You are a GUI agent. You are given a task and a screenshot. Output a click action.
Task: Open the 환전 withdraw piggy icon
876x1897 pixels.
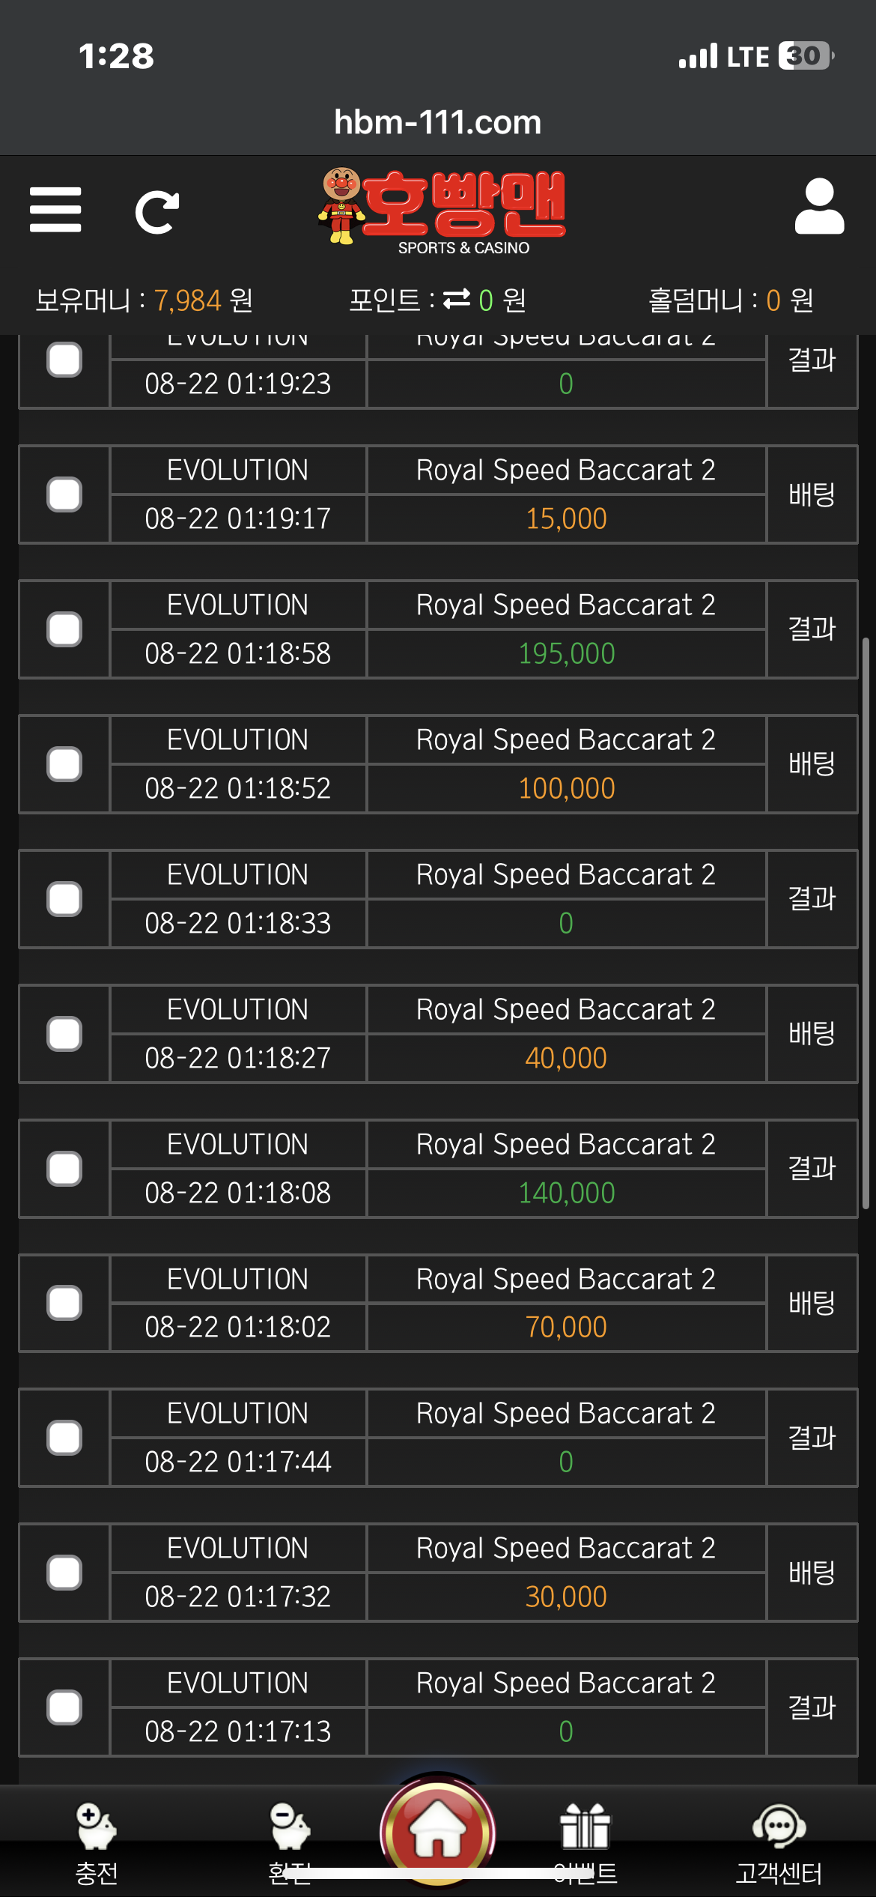click(x=290, y=1827)
